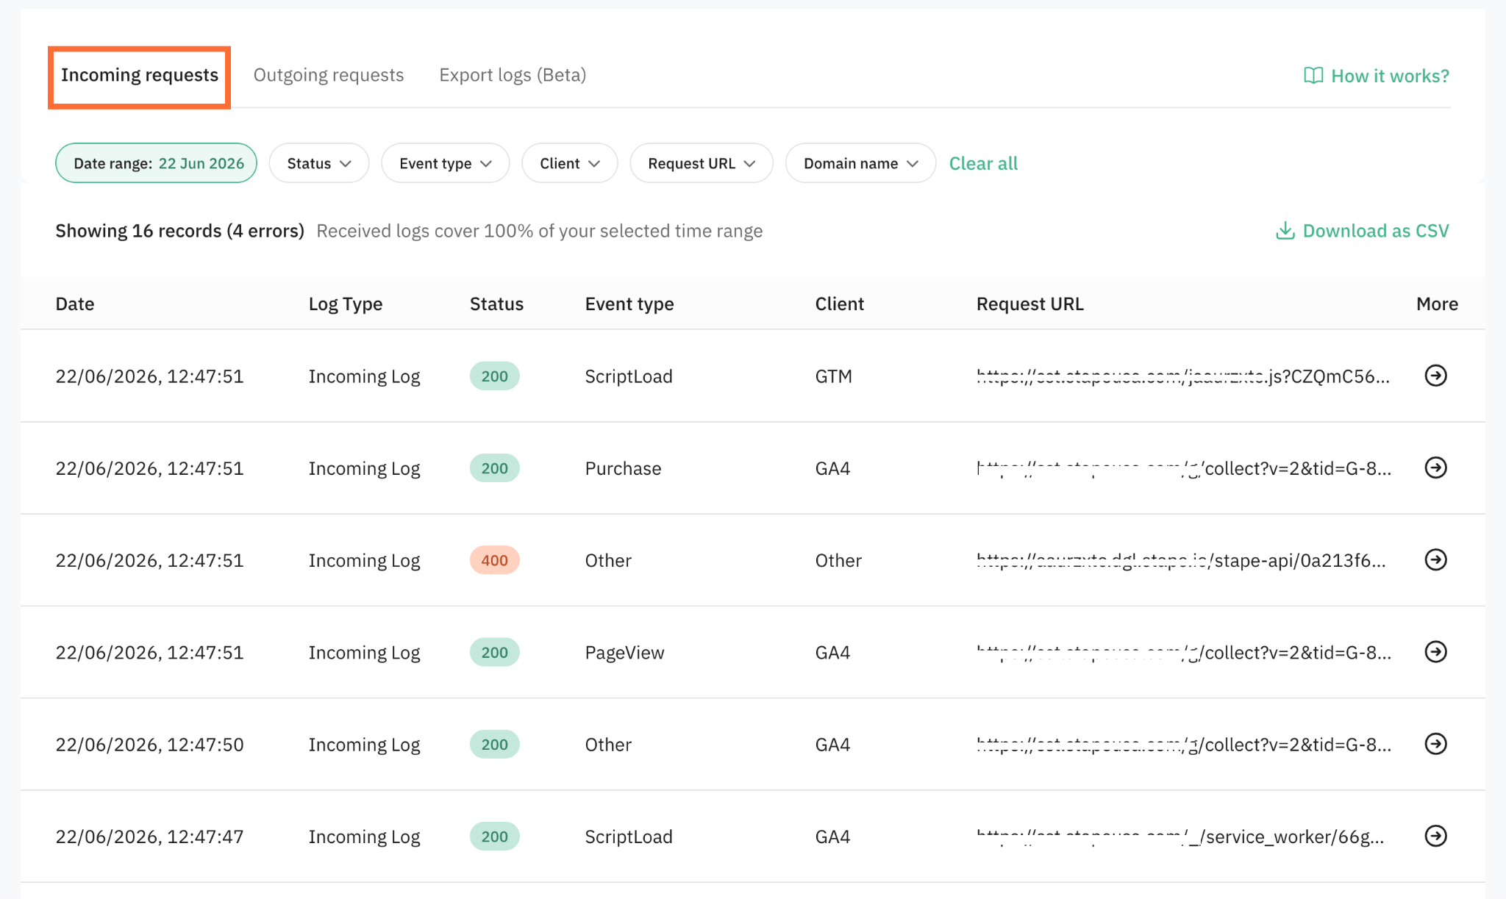Click the 200 badge in Purchase row

pos(495,468)
